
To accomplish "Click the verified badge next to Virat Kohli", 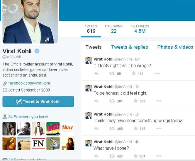I will (x=37, y=51).
